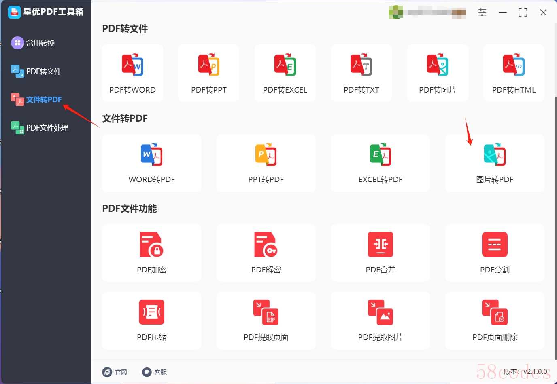Launch the PDF转EXCEL tool icon

point(285,65)
